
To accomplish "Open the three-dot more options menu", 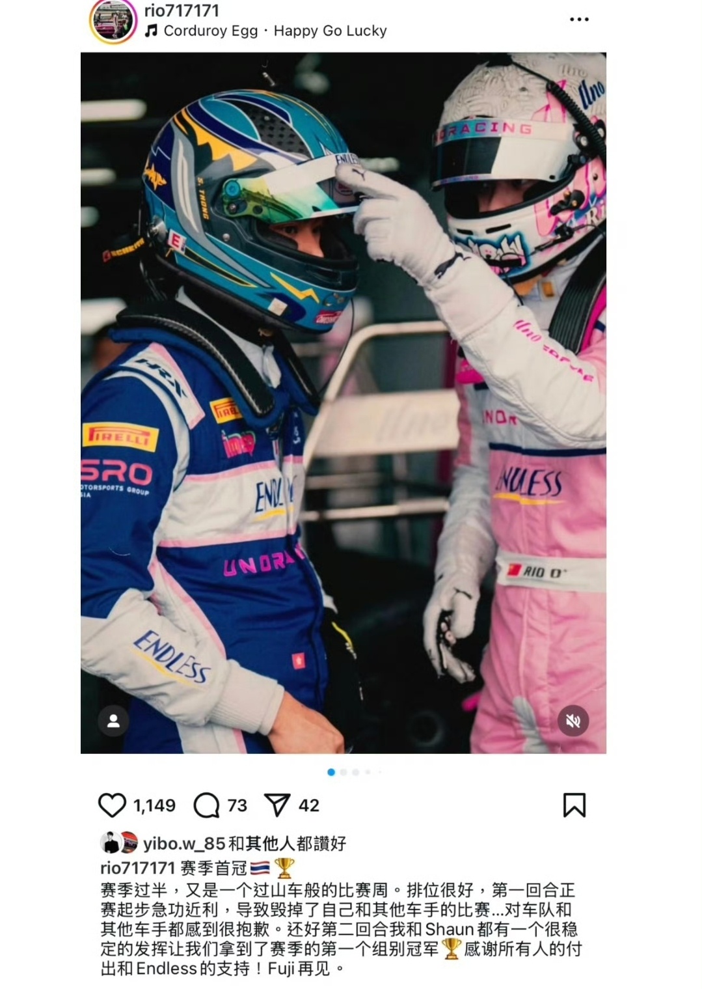I will (x=579, y=20).
